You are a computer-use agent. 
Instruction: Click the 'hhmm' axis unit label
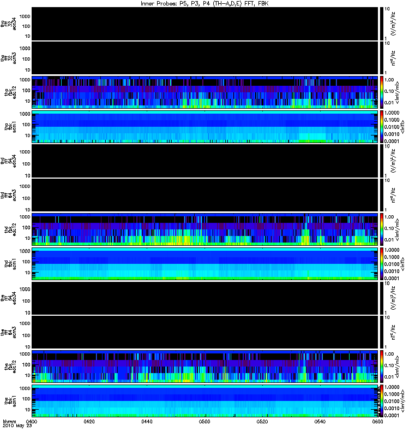click(x=9, y=421)
